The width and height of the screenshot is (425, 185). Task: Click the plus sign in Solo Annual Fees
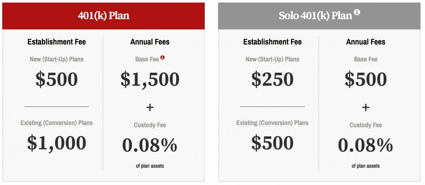pyautogui.click(x=365, y=107)
